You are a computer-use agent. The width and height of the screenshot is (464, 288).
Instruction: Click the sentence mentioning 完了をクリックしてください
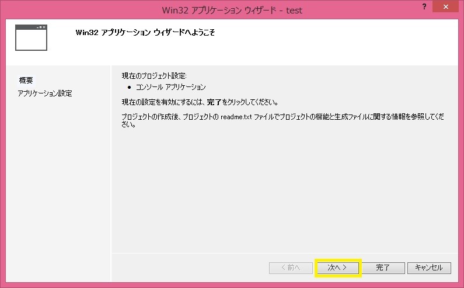200,102
